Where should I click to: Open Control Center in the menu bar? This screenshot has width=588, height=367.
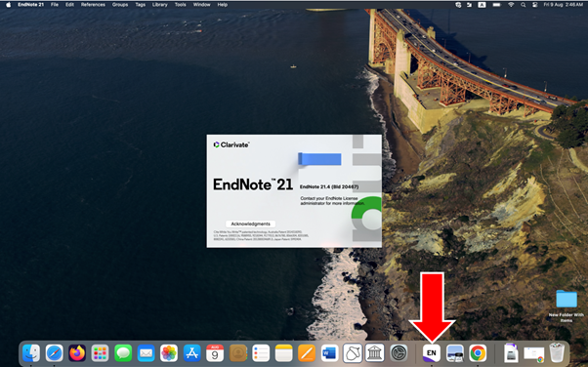tap(535, 5)
